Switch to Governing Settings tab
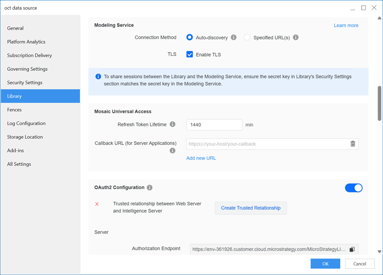The image size is (383, 275). coord(28,69)
